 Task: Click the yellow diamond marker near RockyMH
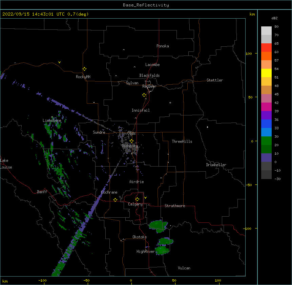(84, 69)
